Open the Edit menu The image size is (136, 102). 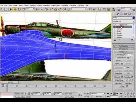[6, 5]
